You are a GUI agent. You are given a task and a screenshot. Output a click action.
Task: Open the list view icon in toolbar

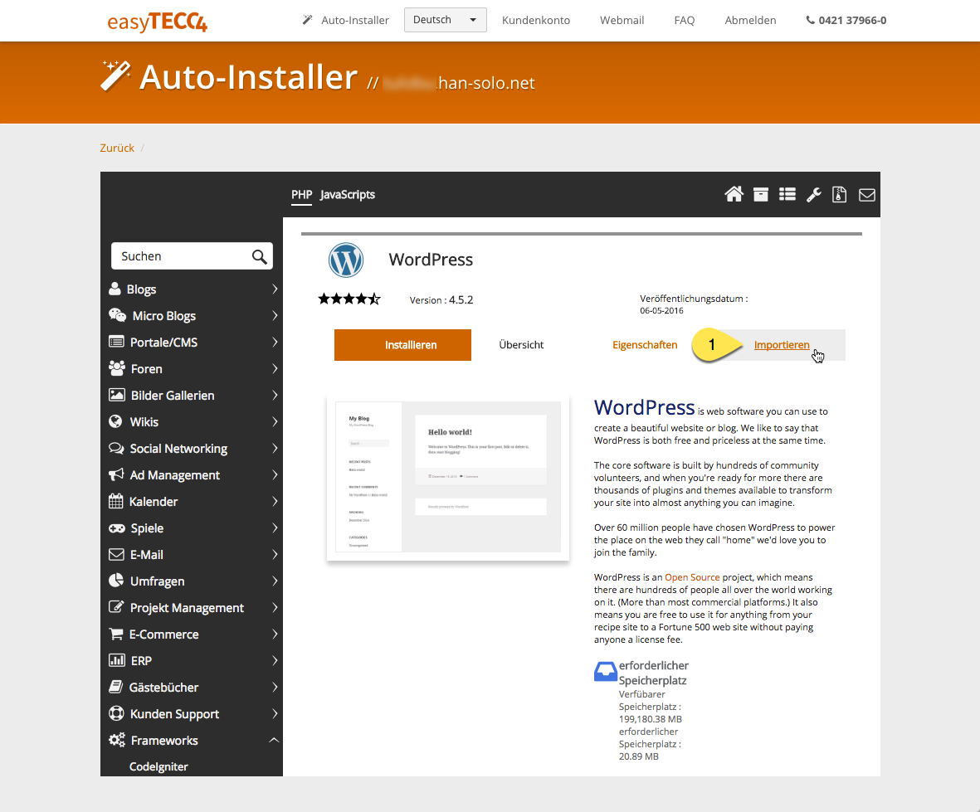click(787, 195)
